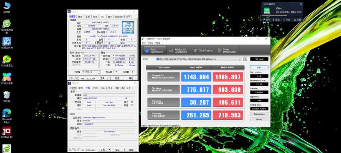The width and height of the screenshot is (341, 153).
Task: Select the 处理器 tab in the bottom CPU-Z window
Action: point(72,88)
